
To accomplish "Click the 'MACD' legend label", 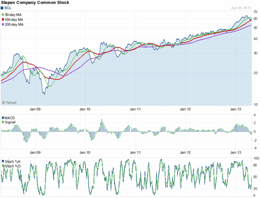I will point(10,118).
